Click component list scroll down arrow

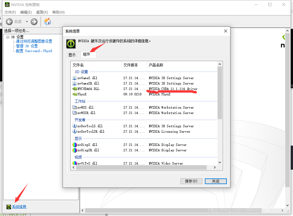coord(220,162)
